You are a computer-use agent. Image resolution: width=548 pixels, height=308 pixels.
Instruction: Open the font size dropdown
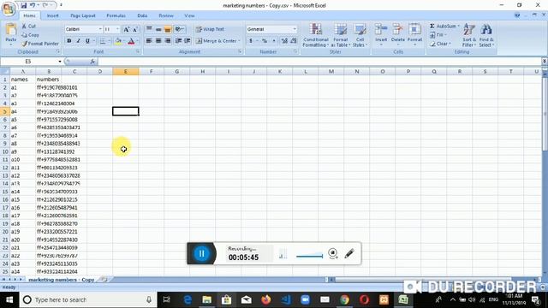coord(117,29)
